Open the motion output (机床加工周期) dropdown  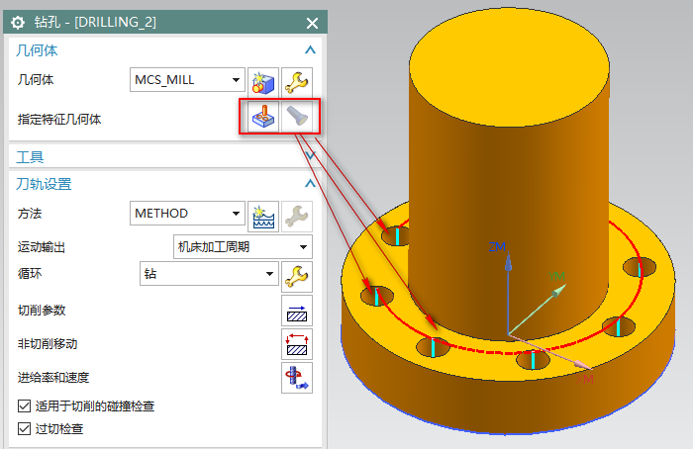pos(242,246)
